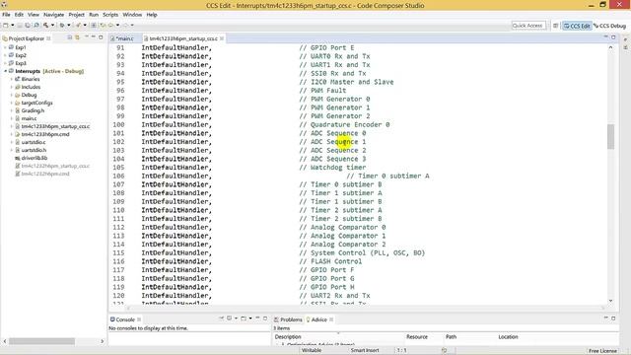Select driverlib.lib in Project Explorer
Screen dimensions: 631x355
pyautogui.click(x=34, y=158)
